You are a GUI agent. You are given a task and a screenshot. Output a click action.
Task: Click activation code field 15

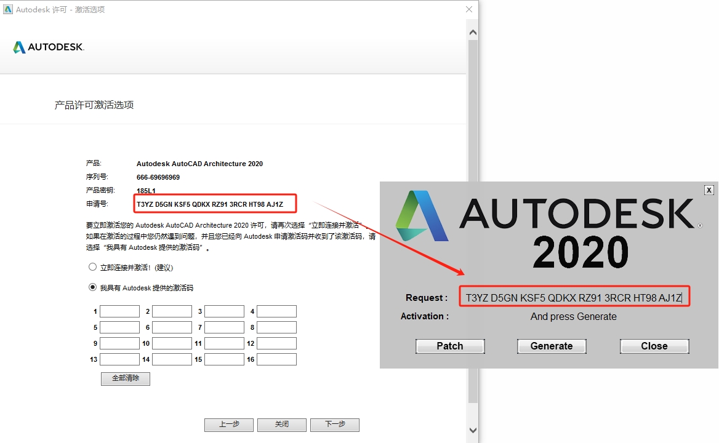click(x=224, y=359)
